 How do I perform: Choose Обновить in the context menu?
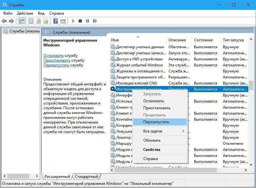160,140
